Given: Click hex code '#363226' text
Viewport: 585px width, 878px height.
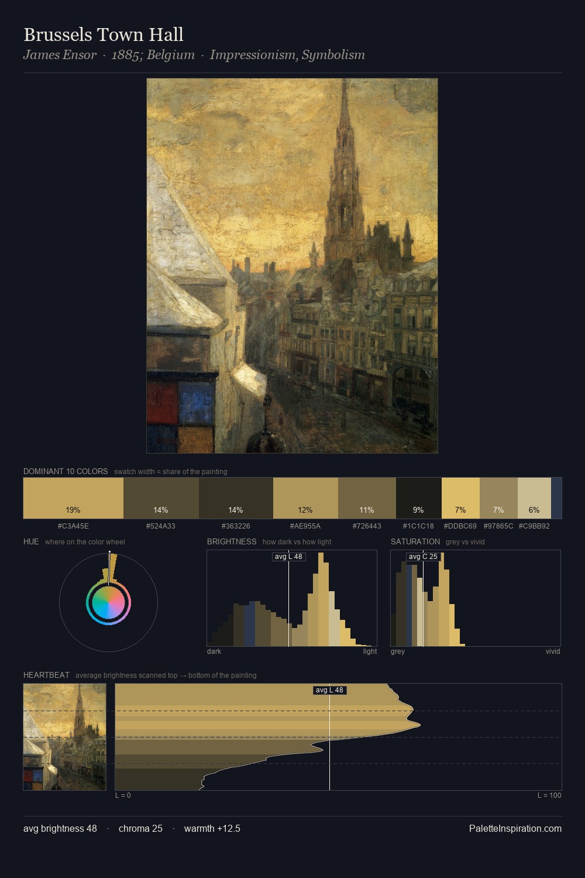Looking at the screenshot, I should pos(236,526).
